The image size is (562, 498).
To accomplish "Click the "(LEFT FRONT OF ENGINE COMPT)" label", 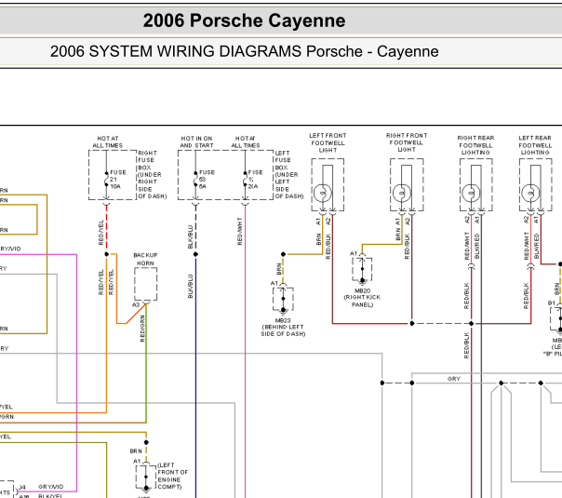I will (x=172, y=477).
